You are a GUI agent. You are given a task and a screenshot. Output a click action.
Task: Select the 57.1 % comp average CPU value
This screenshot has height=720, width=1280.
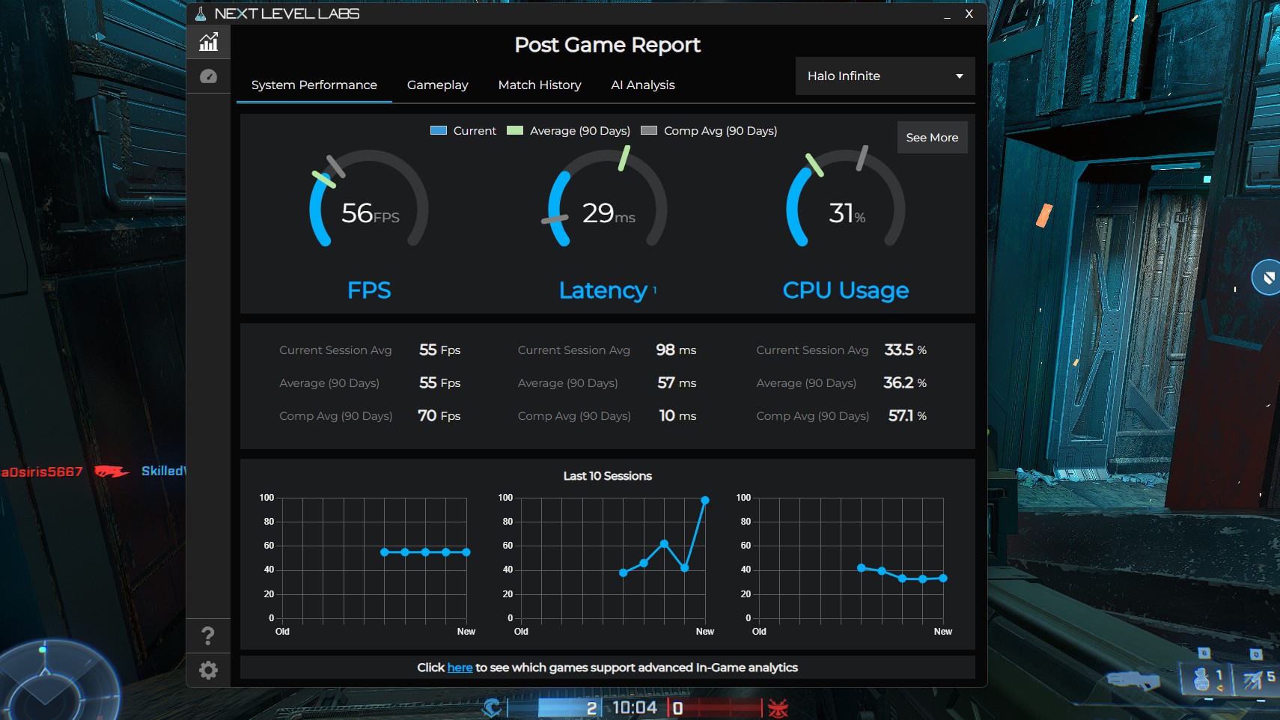[907, 415]
